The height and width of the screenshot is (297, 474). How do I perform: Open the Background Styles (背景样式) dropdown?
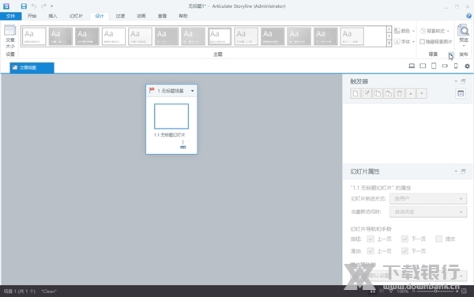(x=435, y=31)
